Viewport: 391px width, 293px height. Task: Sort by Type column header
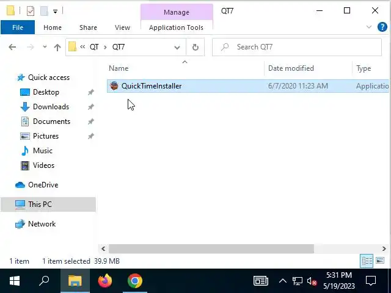point(364,68)
